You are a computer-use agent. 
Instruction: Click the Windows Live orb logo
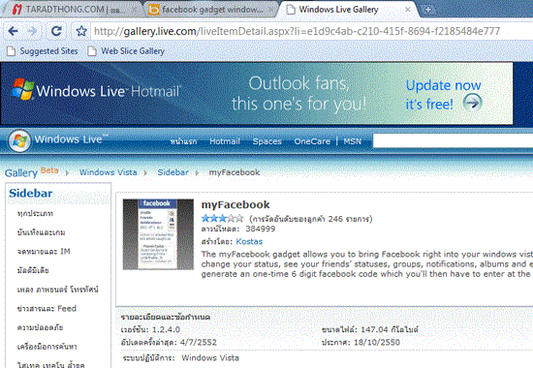[19, 141]
